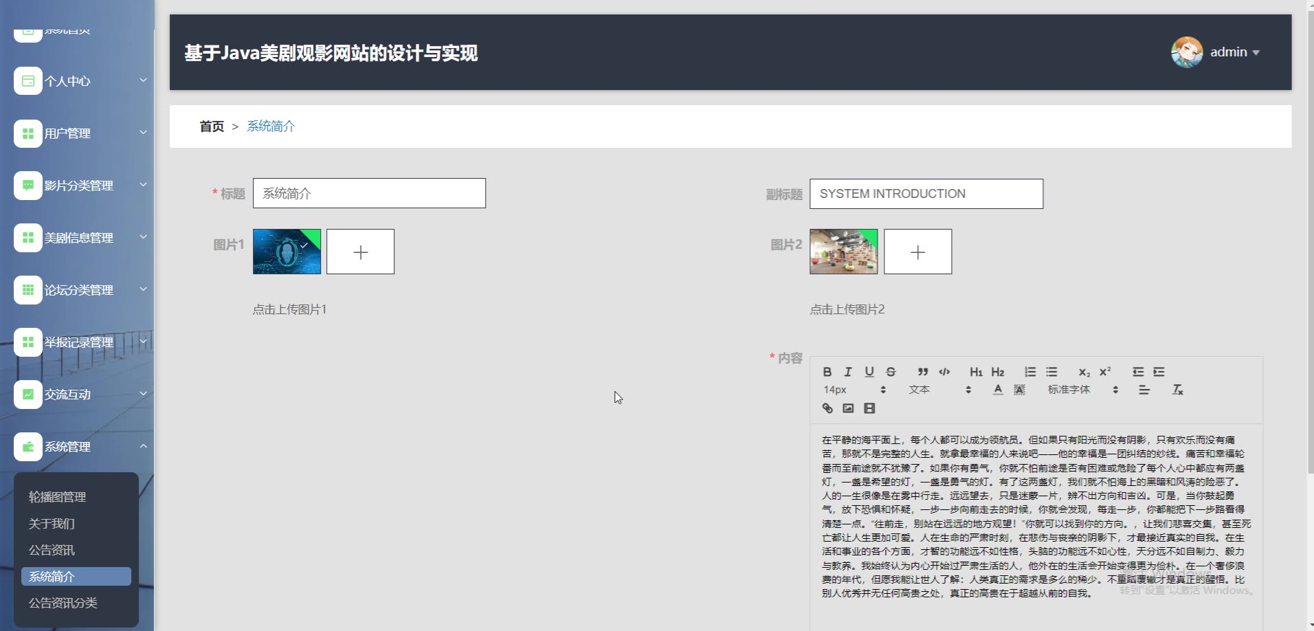Viewport: 1314px width, 631px height.
Task: Focus the 标题 input field
Action: pos(369,193)
